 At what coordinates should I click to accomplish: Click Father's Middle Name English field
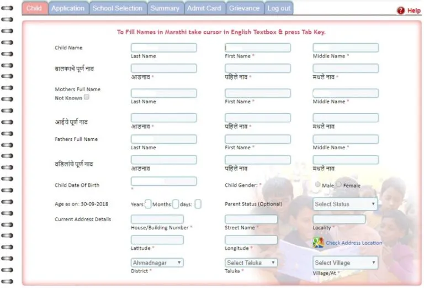point(346,139)
